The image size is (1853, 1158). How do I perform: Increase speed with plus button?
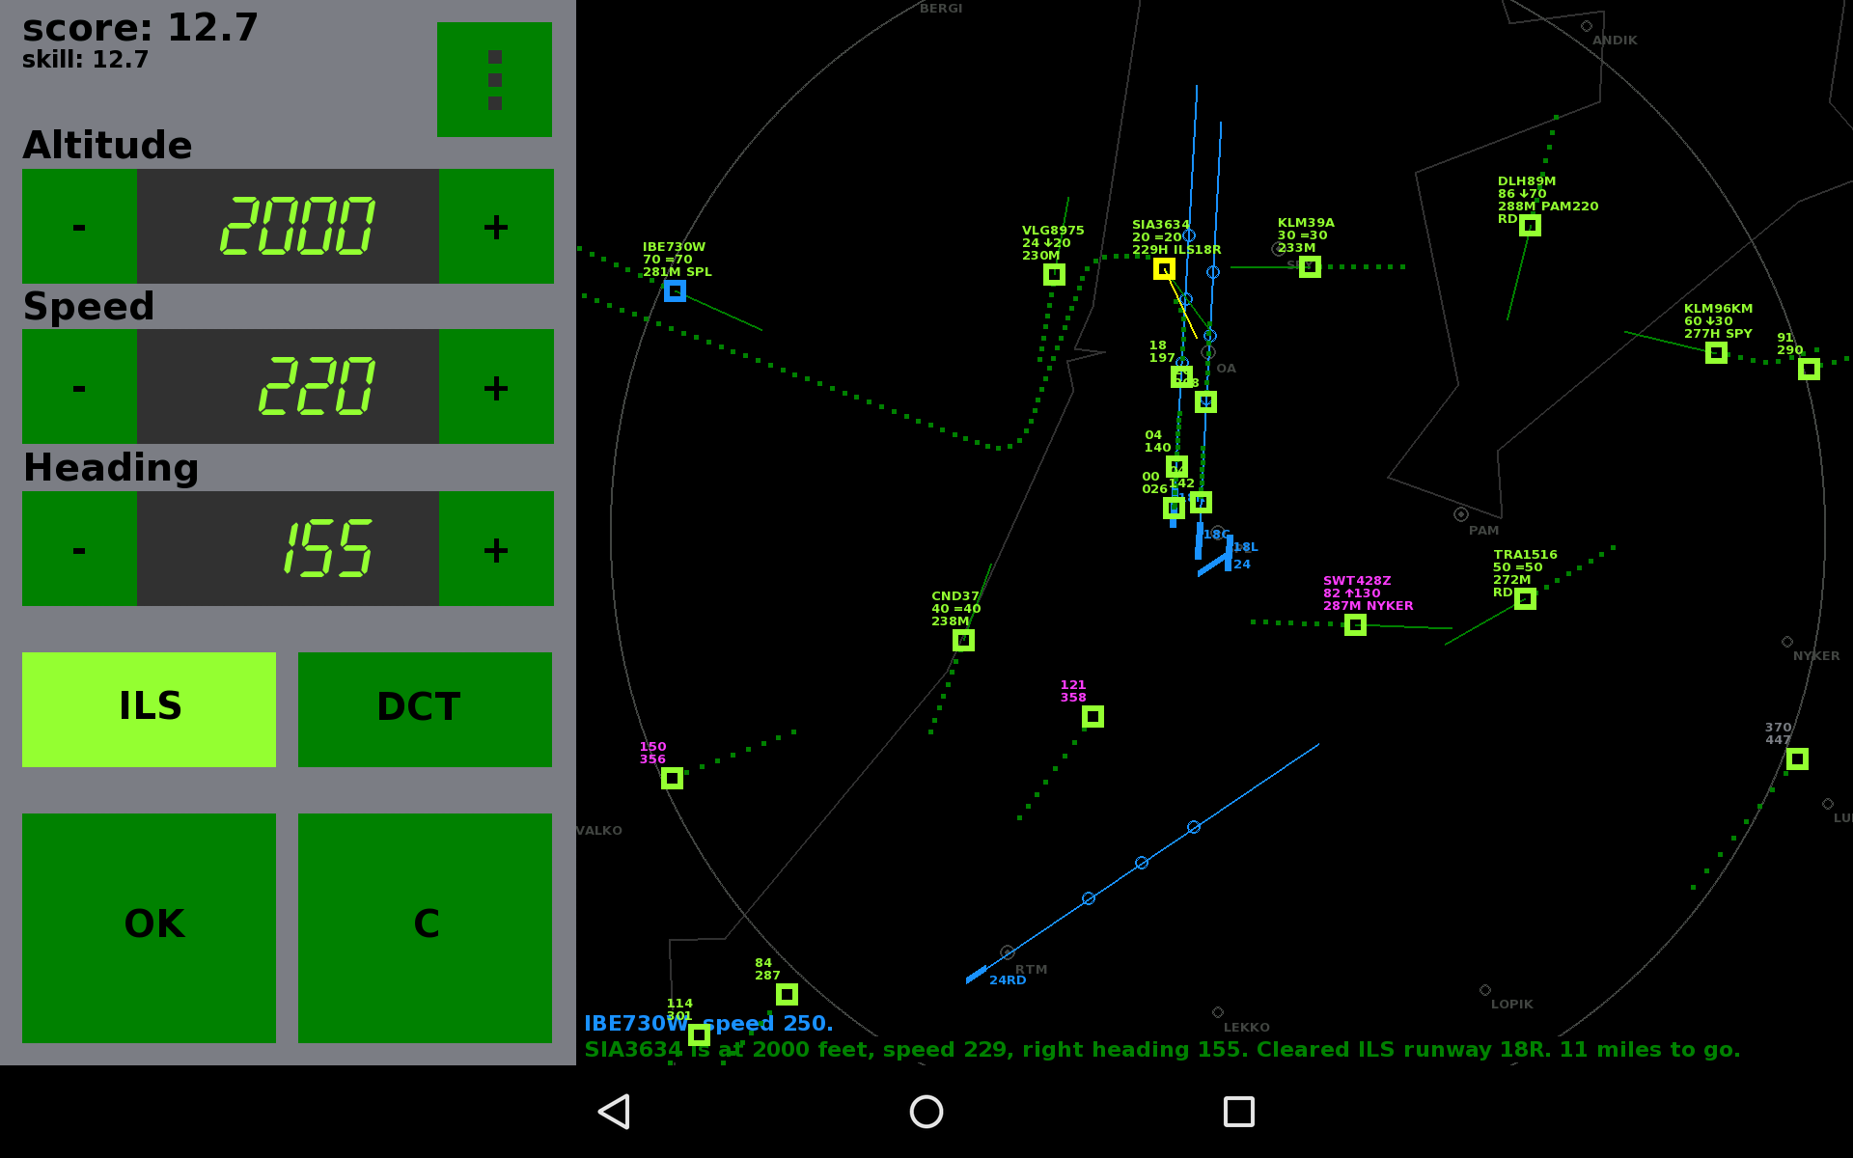[496, 387]
